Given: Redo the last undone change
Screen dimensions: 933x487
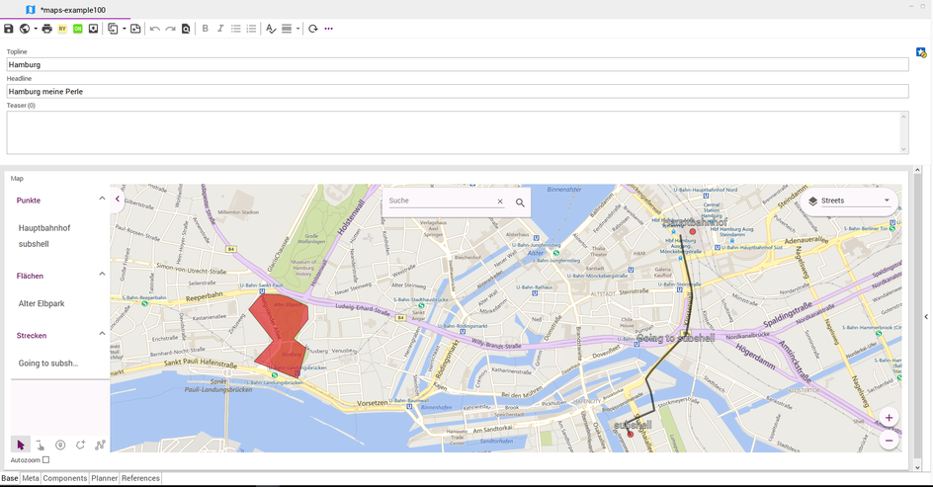Looking at the screenshot, I should (x=170, y=29).
